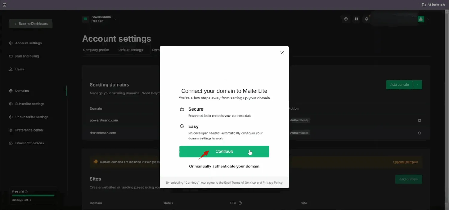The width and height of the screenshot is (449, 210).
Task: Click the green user avatar icon
Action: click(x=421, y=19)
